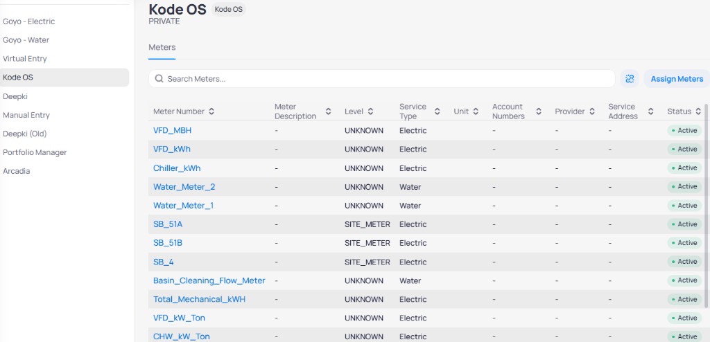Viewport: 710px width, 342px height.
Task: Click Water service type in Water_Meter_1 row
Action: pos(410,206)
